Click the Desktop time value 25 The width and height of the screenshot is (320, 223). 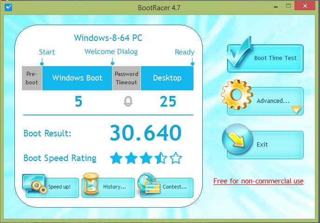168,101
